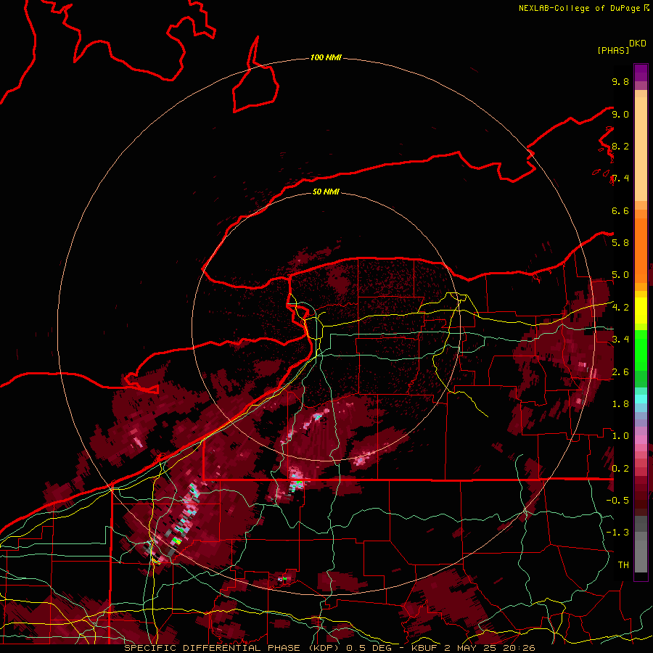Viewport: 653px width, 653px height.
Task: Click the 8.2 value on the scale
Action: 620,146
